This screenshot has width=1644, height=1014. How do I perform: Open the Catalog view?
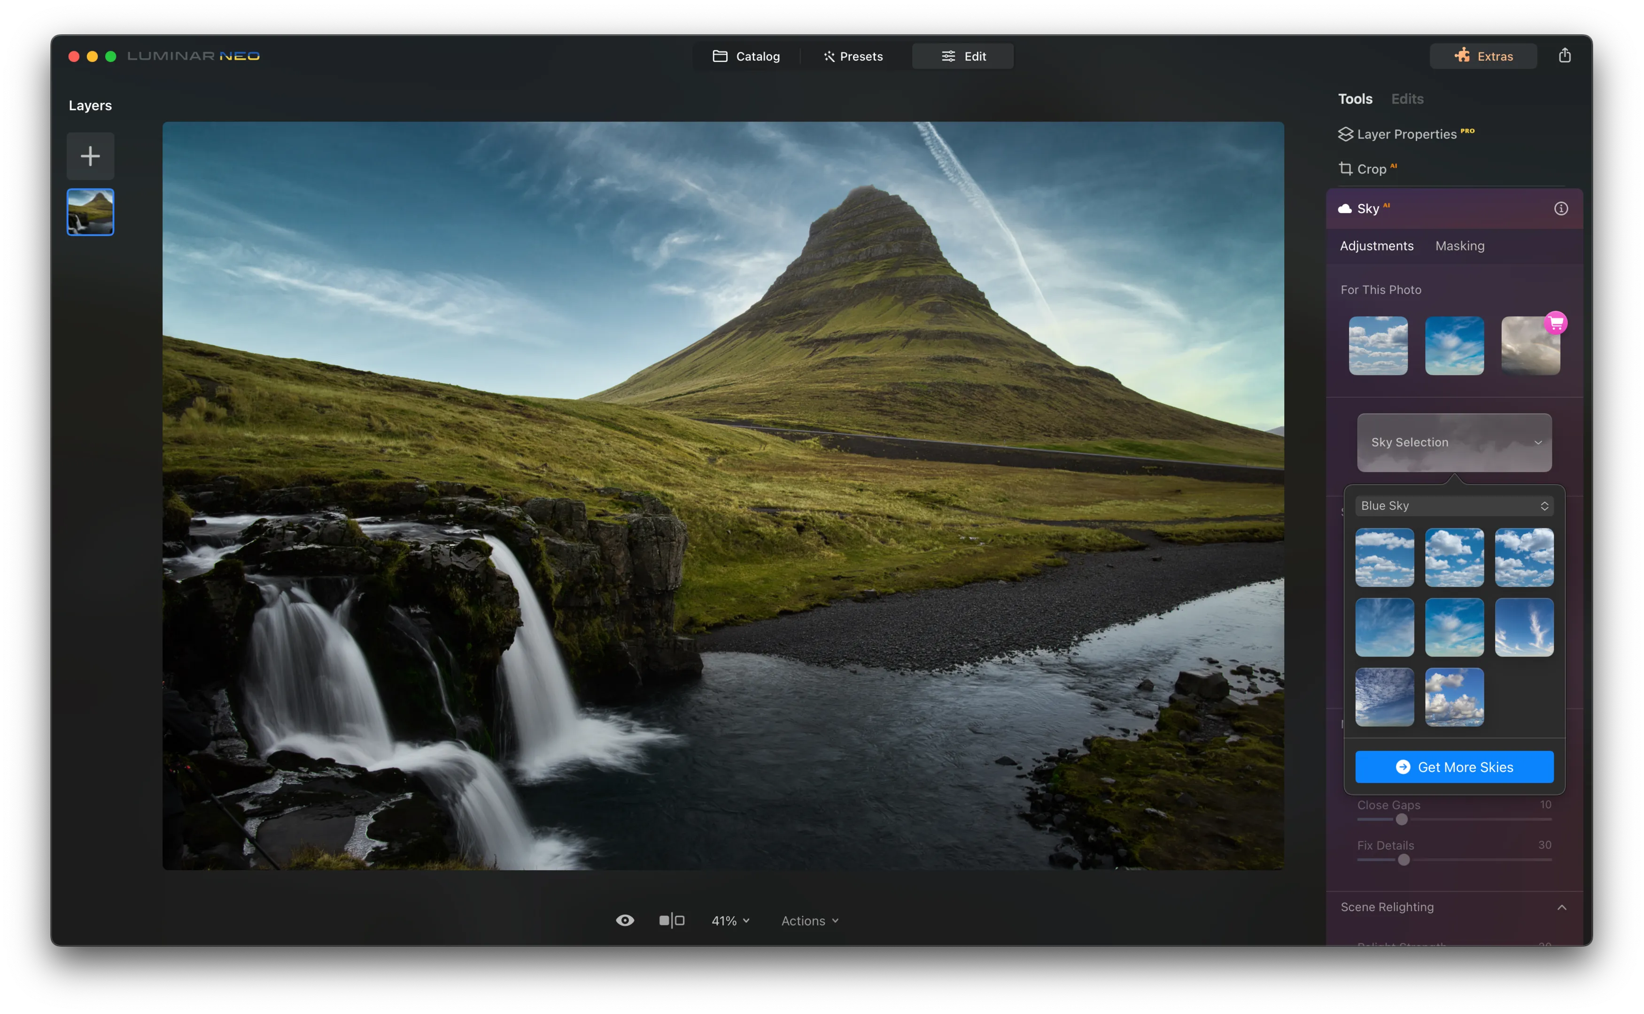pyautogui.click(x=746, y=56)
